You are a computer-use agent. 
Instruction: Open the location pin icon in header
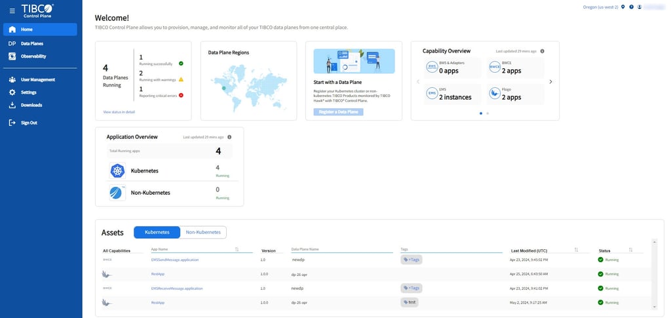point(623,7)
